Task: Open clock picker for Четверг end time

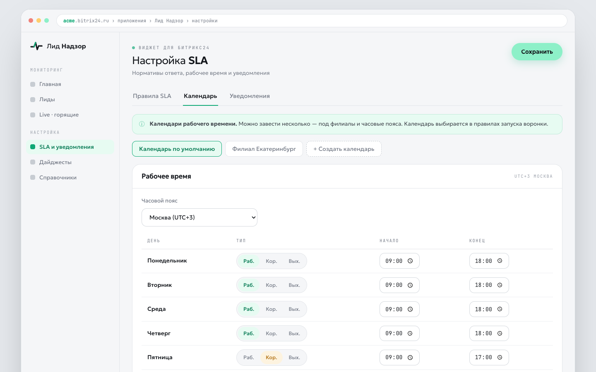Action: 500,334
